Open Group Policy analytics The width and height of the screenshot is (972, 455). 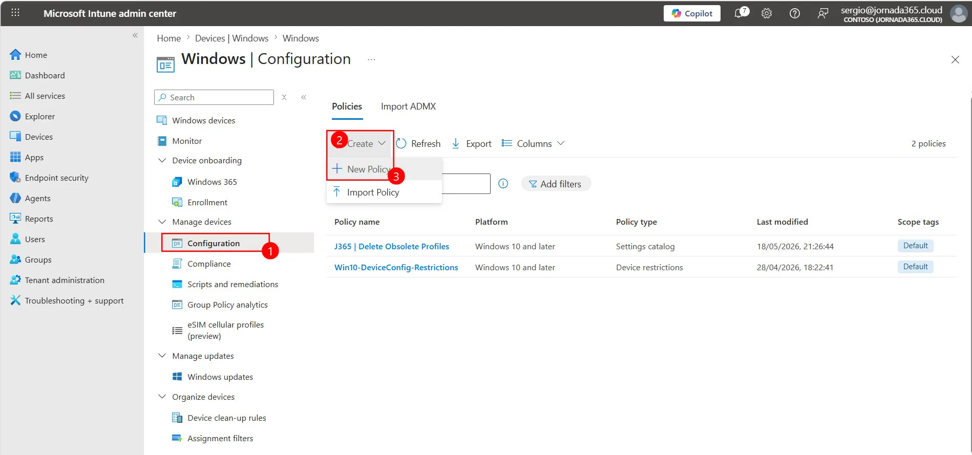pyautogui.click(x=227, y=305)
